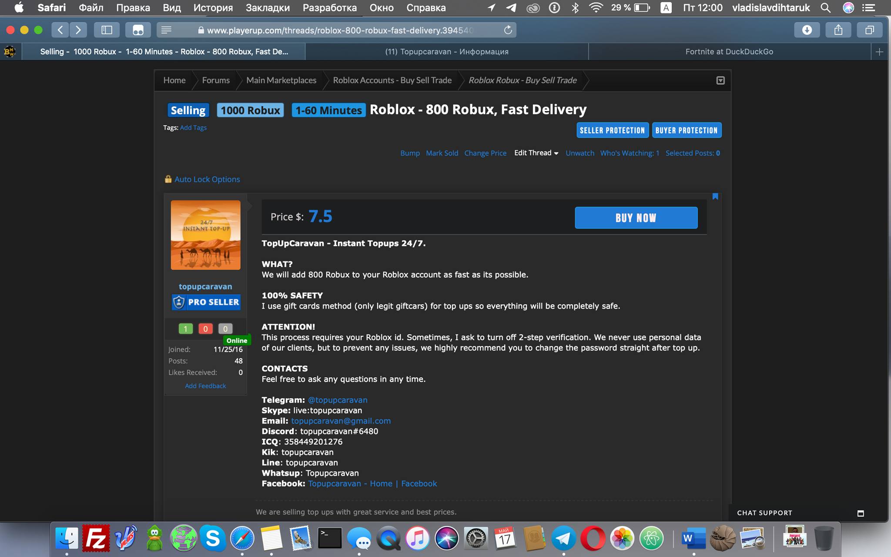Click the Bluetooth menu bar icon
Viewport: 891px width, 557px height.
(575, 7)
